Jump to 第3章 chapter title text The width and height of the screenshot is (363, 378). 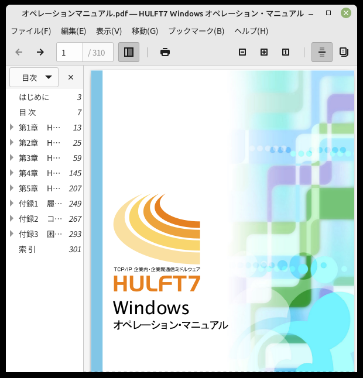40,158
